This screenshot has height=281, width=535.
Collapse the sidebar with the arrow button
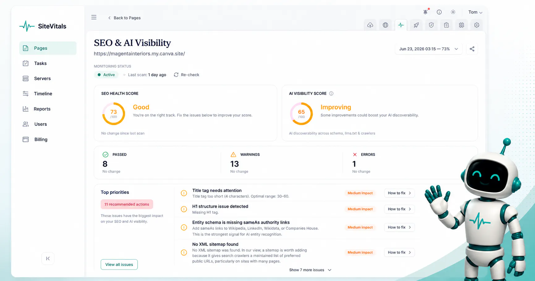pyautogui.click(x=48, y=258)
